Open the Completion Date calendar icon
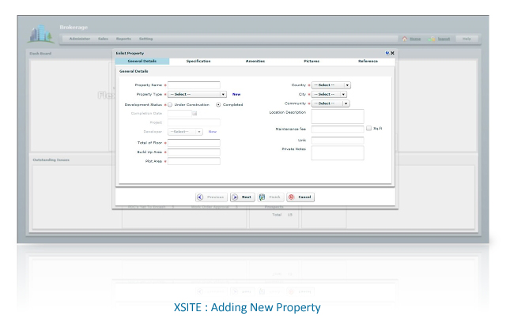Viewport: 506px width, 327px height. click(194, 113)
